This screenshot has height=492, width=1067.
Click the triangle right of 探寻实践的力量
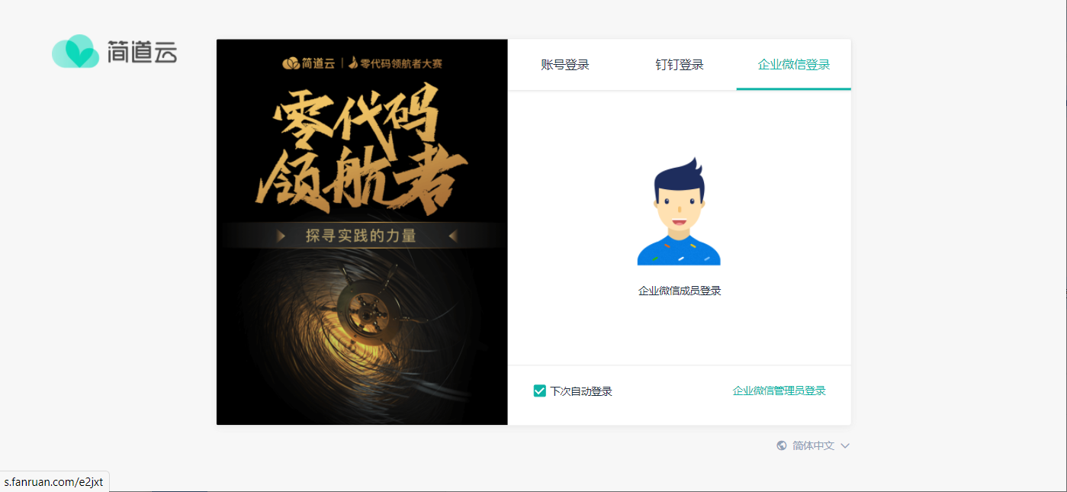[453, 236]
